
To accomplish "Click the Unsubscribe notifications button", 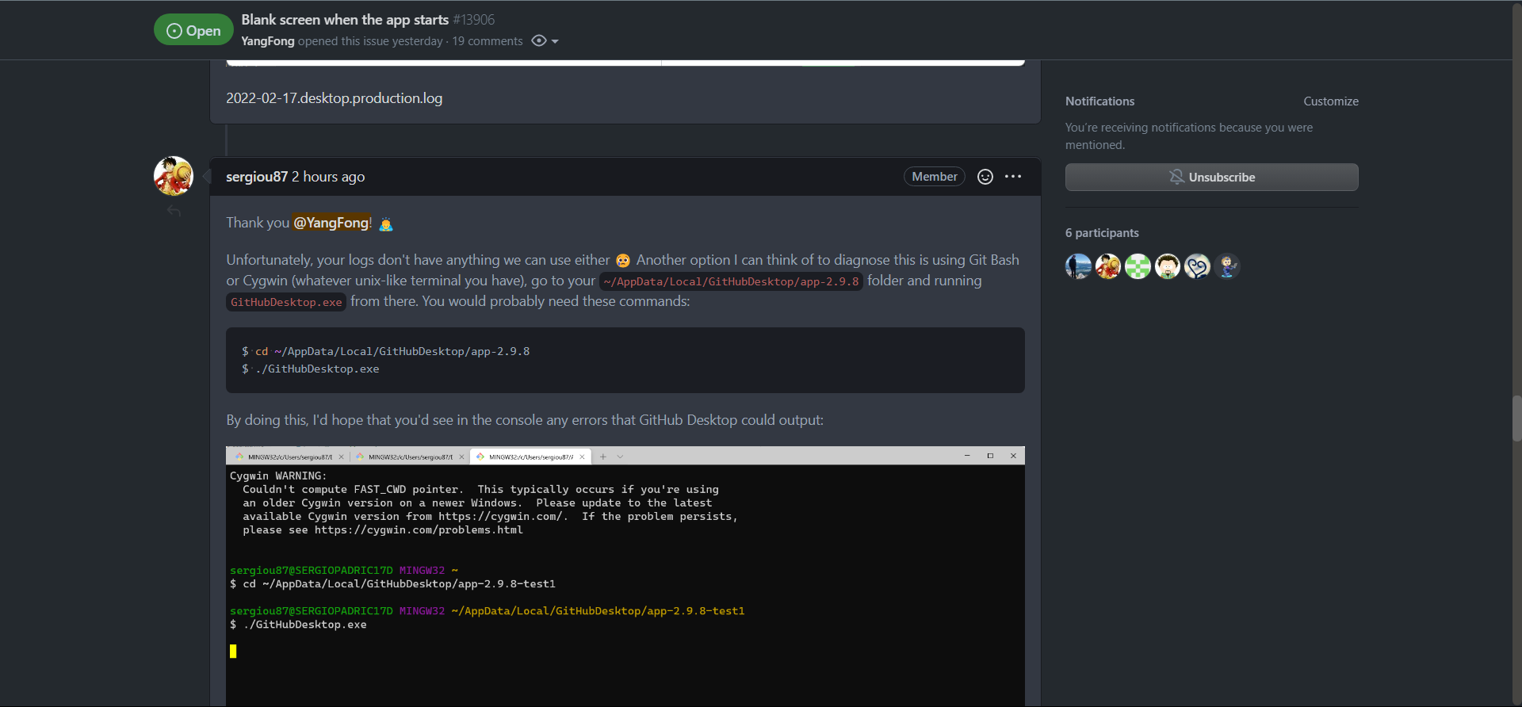I will 1211,178.
